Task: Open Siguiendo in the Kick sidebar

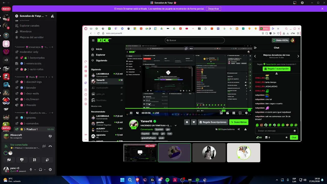Action: (101, 61)
